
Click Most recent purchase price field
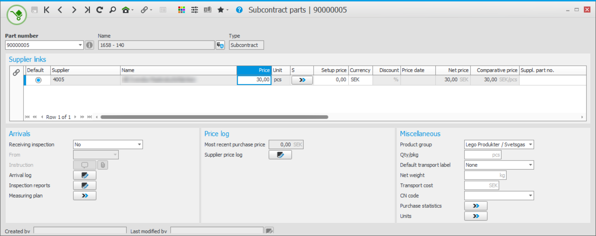[286, 145]
